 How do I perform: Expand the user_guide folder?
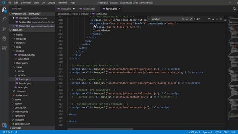click(x=20, y=108)
